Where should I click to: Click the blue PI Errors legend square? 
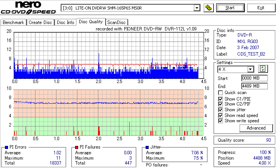pos(6,147)
